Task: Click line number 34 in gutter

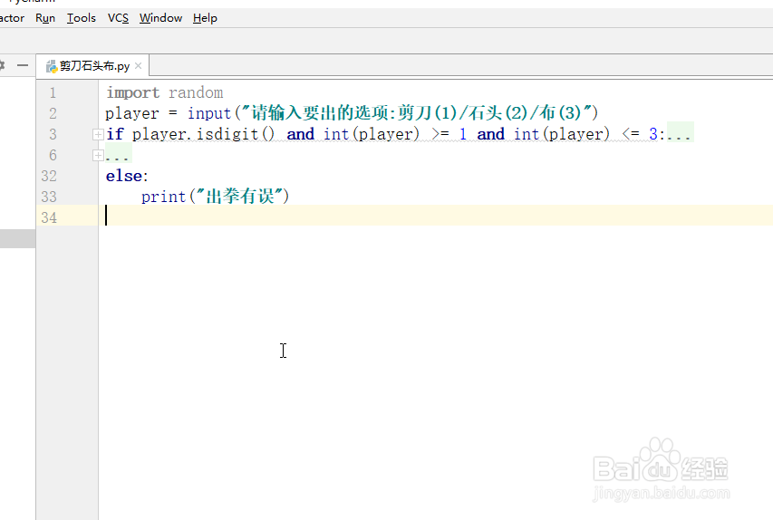Action: click(x=49, y=217)
